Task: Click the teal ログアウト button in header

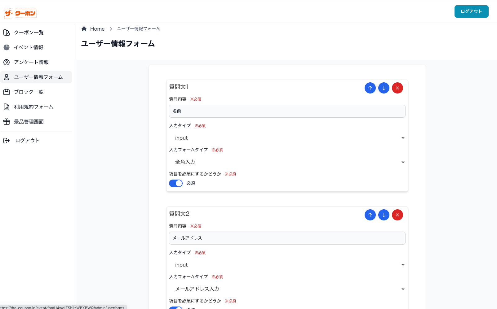Action: pos(471,11)
